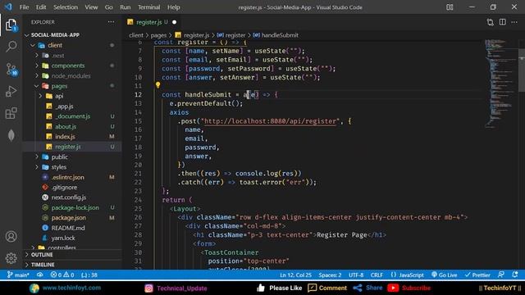Open the errors and warnings indicator
This screenshot has height=295, width=525.
[x=62, y=275]
